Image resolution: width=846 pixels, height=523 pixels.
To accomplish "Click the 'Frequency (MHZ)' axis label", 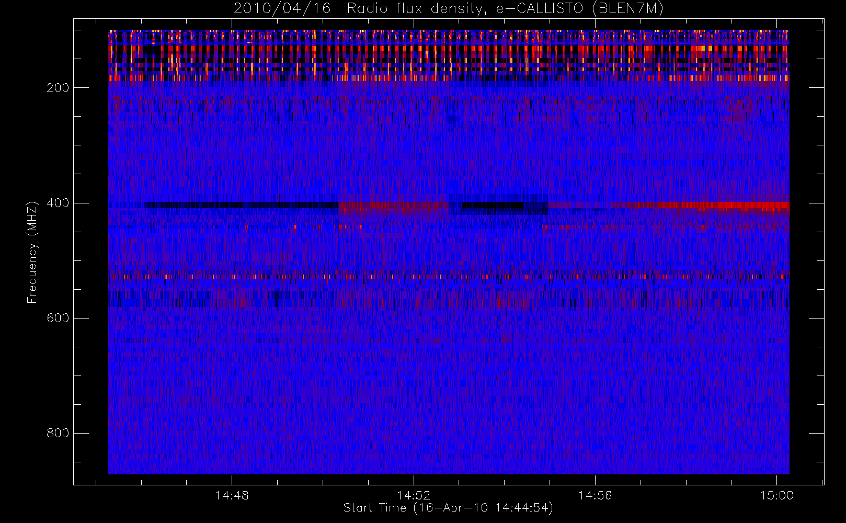I will 32,253.
